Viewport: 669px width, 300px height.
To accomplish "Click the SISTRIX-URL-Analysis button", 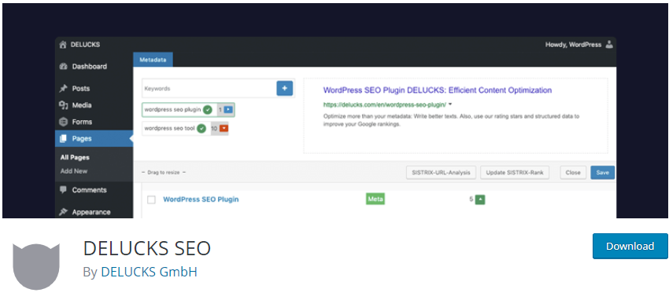I will click(x=441, y=172).
